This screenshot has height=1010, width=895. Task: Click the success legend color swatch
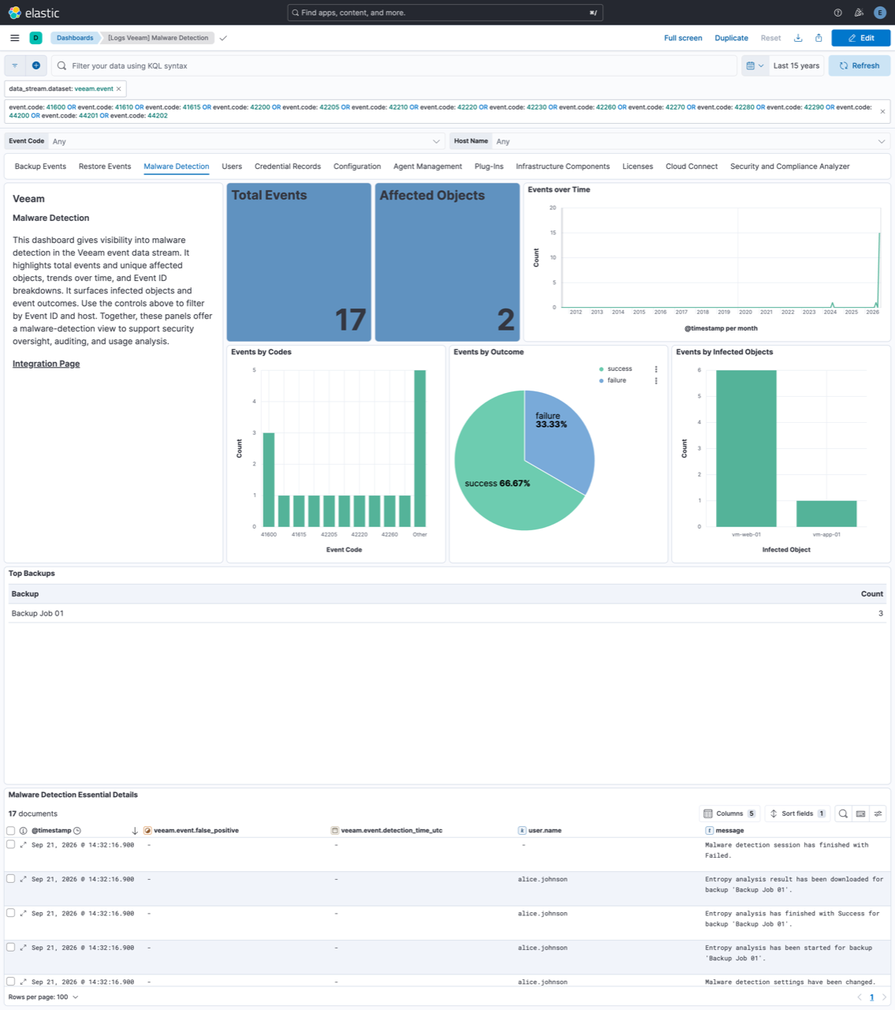[x=602, y=369]
